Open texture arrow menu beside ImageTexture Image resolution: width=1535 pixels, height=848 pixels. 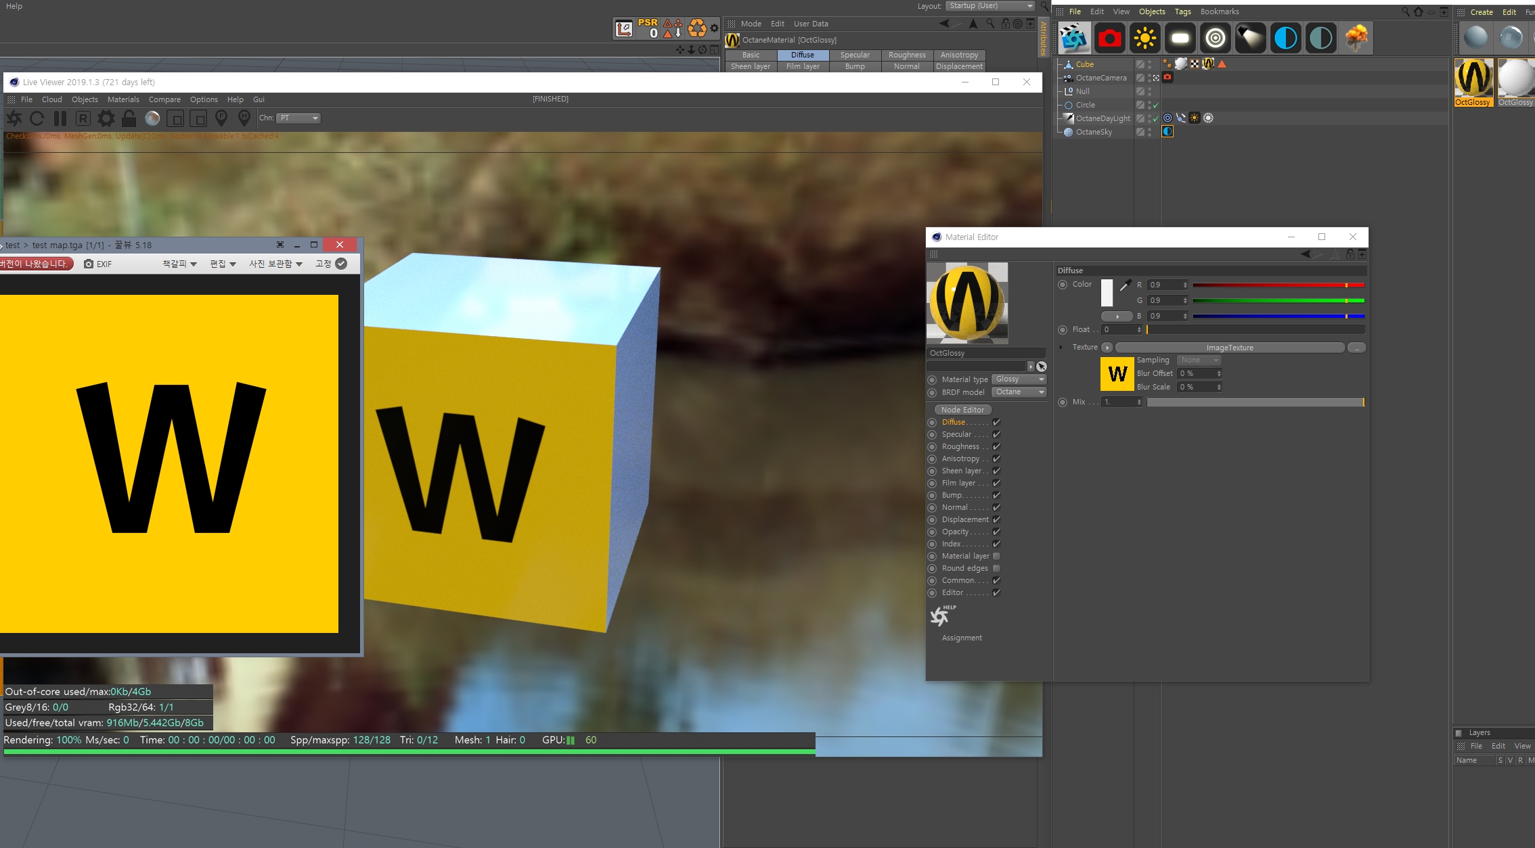(1107, 348)
